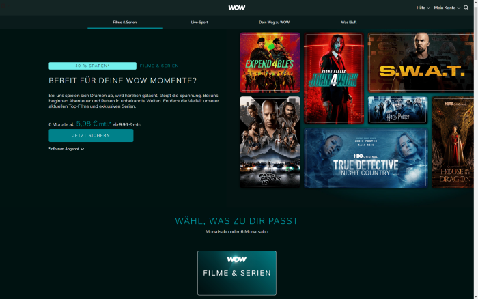This screenshot has width=478, height=299.
Task: Open the Dein Weg zu WOW tab
Action: [274, 23]
